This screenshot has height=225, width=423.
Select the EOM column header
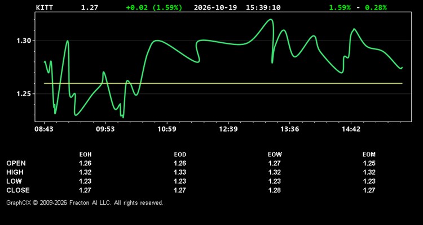369,155
